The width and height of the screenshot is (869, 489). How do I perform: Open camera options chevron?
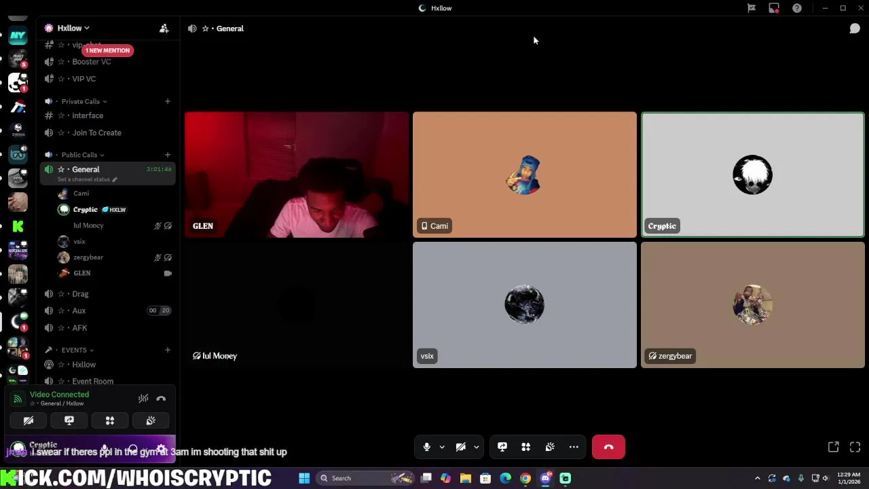click(476, 447)
